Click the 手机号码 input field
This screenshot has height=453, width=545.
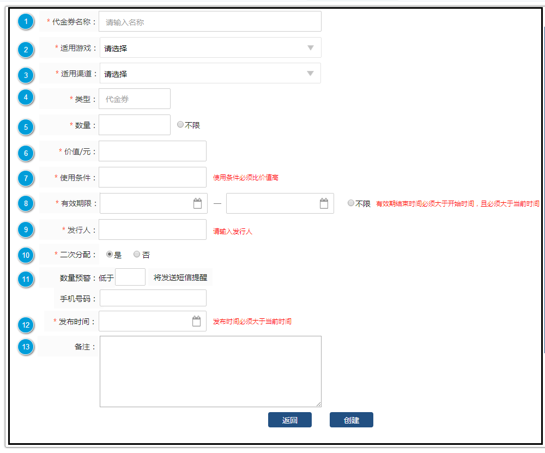click(152, 298)
